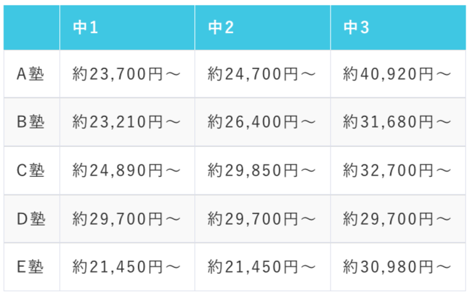Click C塾 中2 price 約29,850円
Viewport: 471px width, 296px height.
point(261,170)
